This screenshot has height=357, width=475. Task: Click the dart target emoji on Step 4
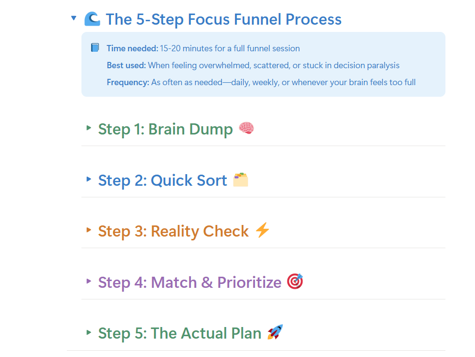[x=295, y=281]
